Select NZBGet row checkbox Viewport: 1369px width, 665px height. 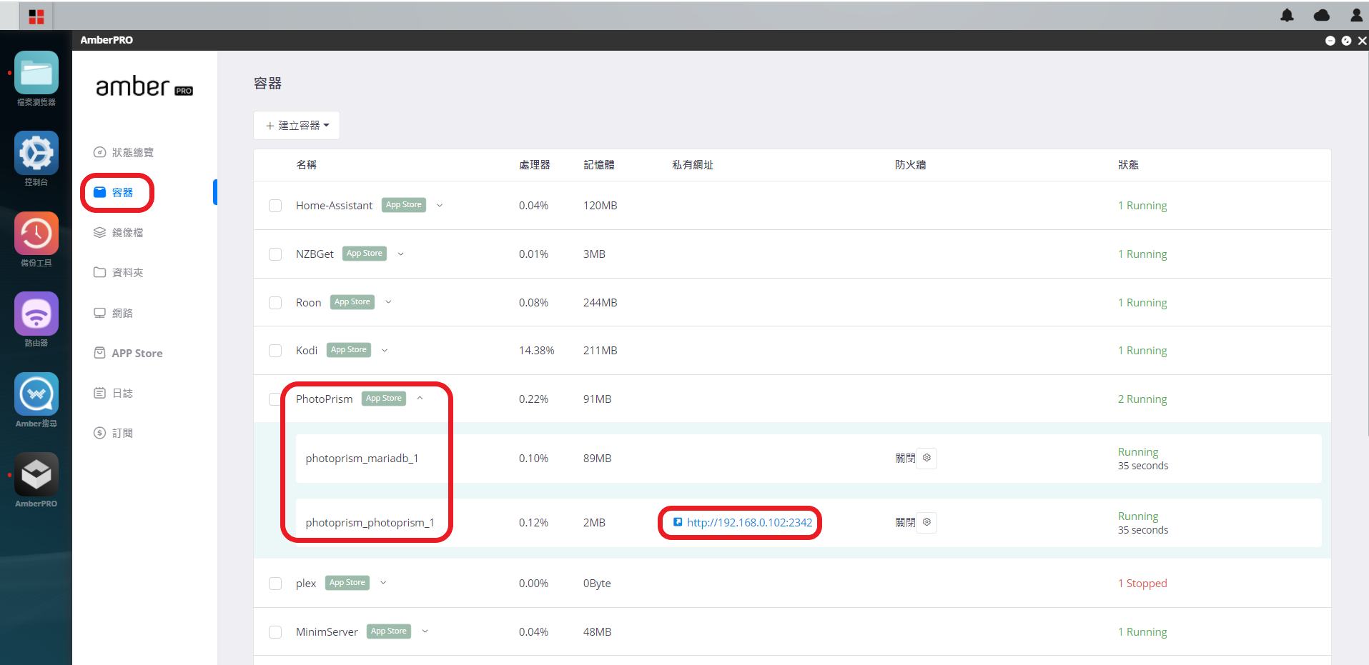click(275, 254)
